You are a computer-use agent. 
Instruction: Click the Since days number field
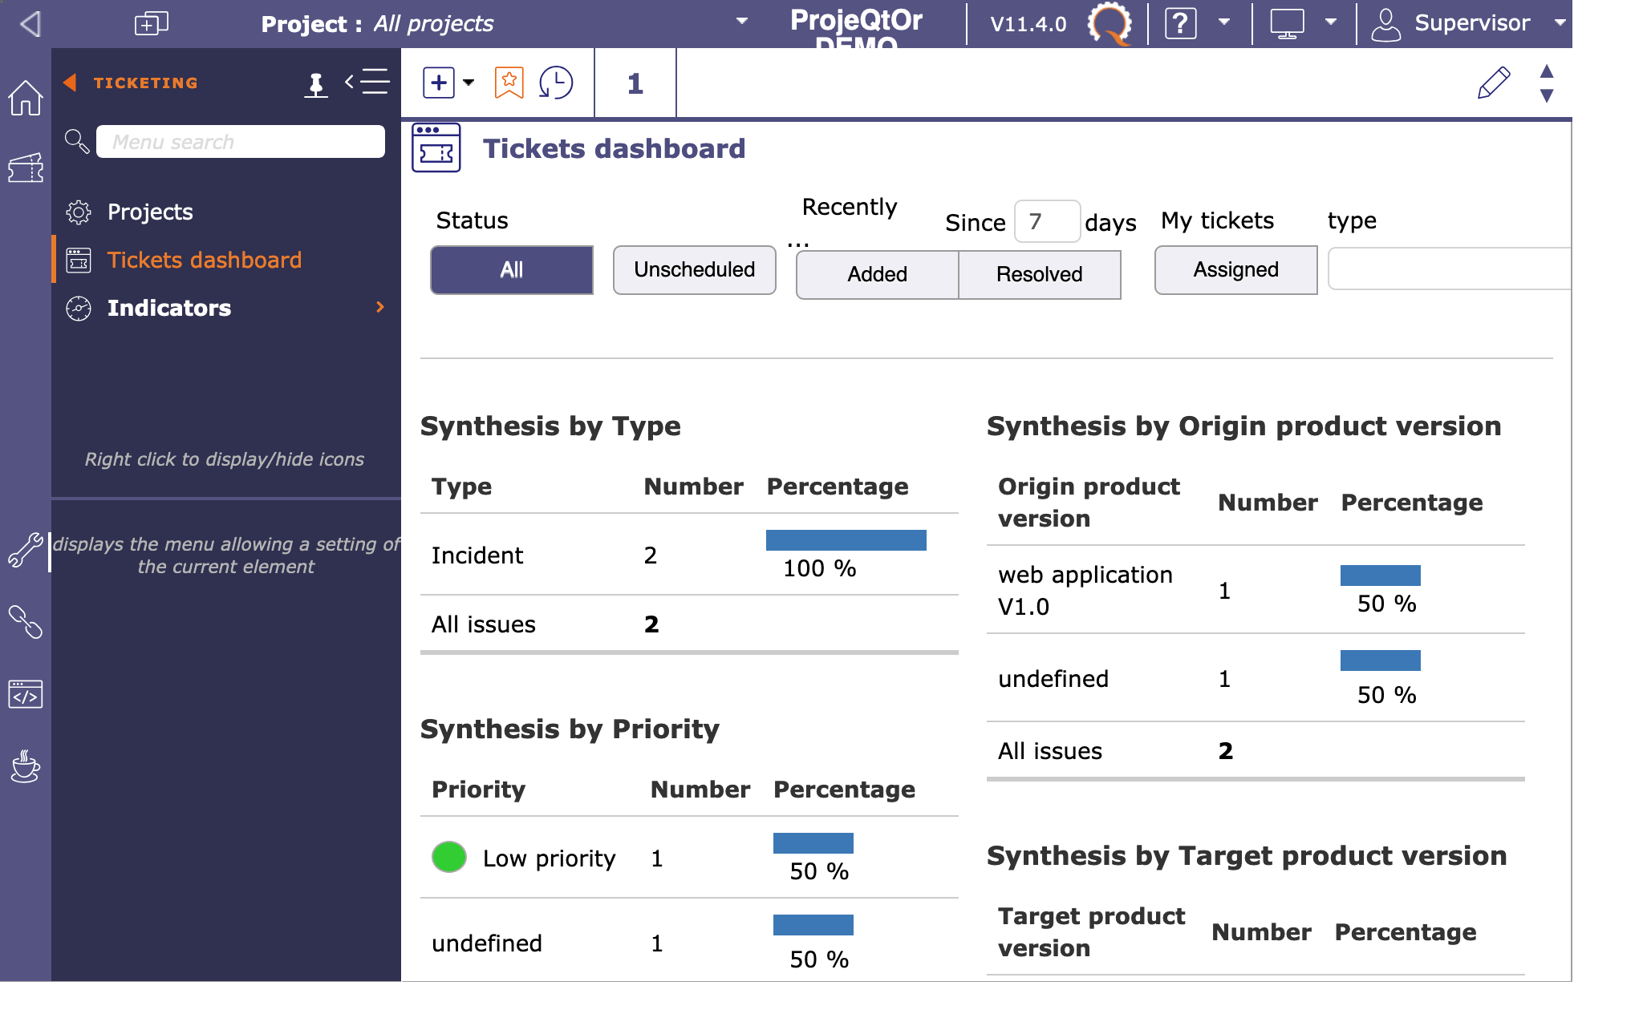tap(1046, 221)
